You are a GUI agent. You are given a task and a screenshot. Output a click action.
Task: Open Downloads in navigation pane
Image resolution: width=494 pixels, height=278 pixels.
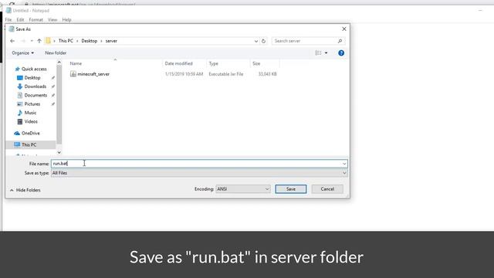(x=35, y=86)
